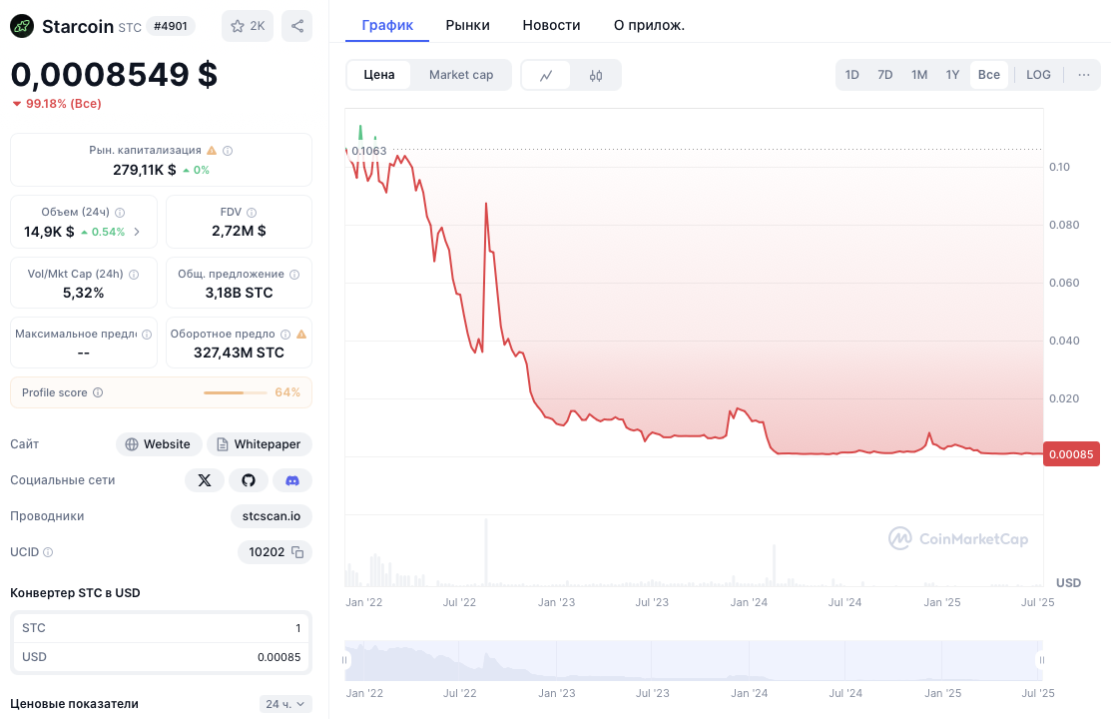Click the FDV info icon
Screen dimensions: 1111x719
[252, 212]
